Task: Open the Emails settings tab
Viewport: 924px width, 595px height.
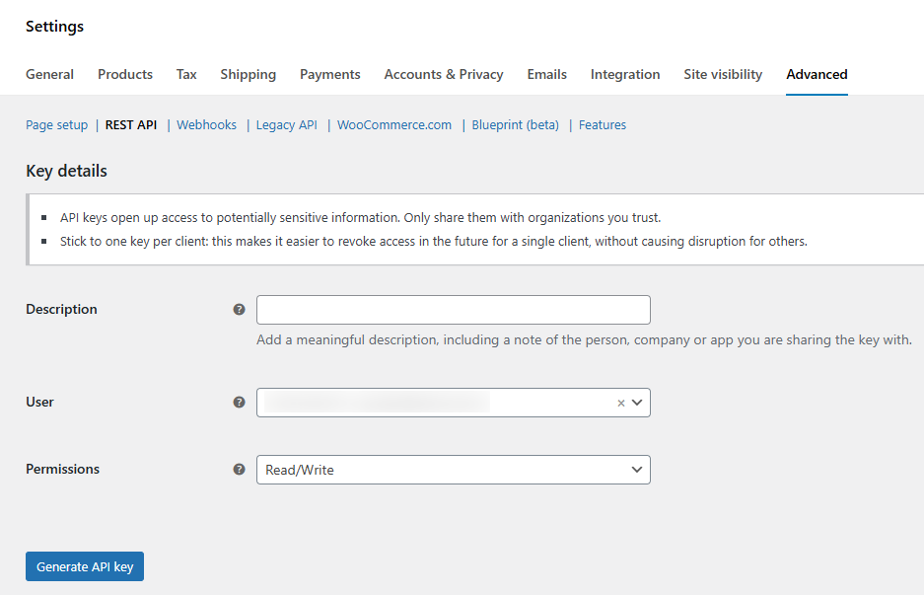Action: click(x=547, y=74)
